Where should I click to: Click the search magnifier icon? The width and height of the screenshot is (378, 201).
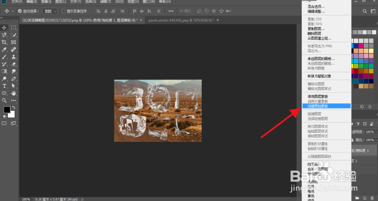(x=365, y=11)
